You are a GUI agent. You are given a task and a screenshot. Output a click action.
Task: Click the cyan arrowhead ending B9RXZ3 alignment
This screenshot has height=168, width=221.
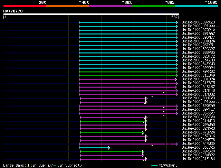point(177,22)
